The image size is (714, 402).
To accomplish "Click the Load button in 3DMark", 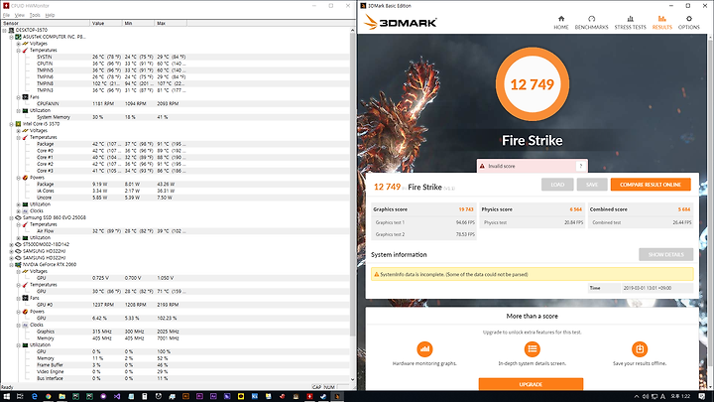I will (x=557, y=185).
